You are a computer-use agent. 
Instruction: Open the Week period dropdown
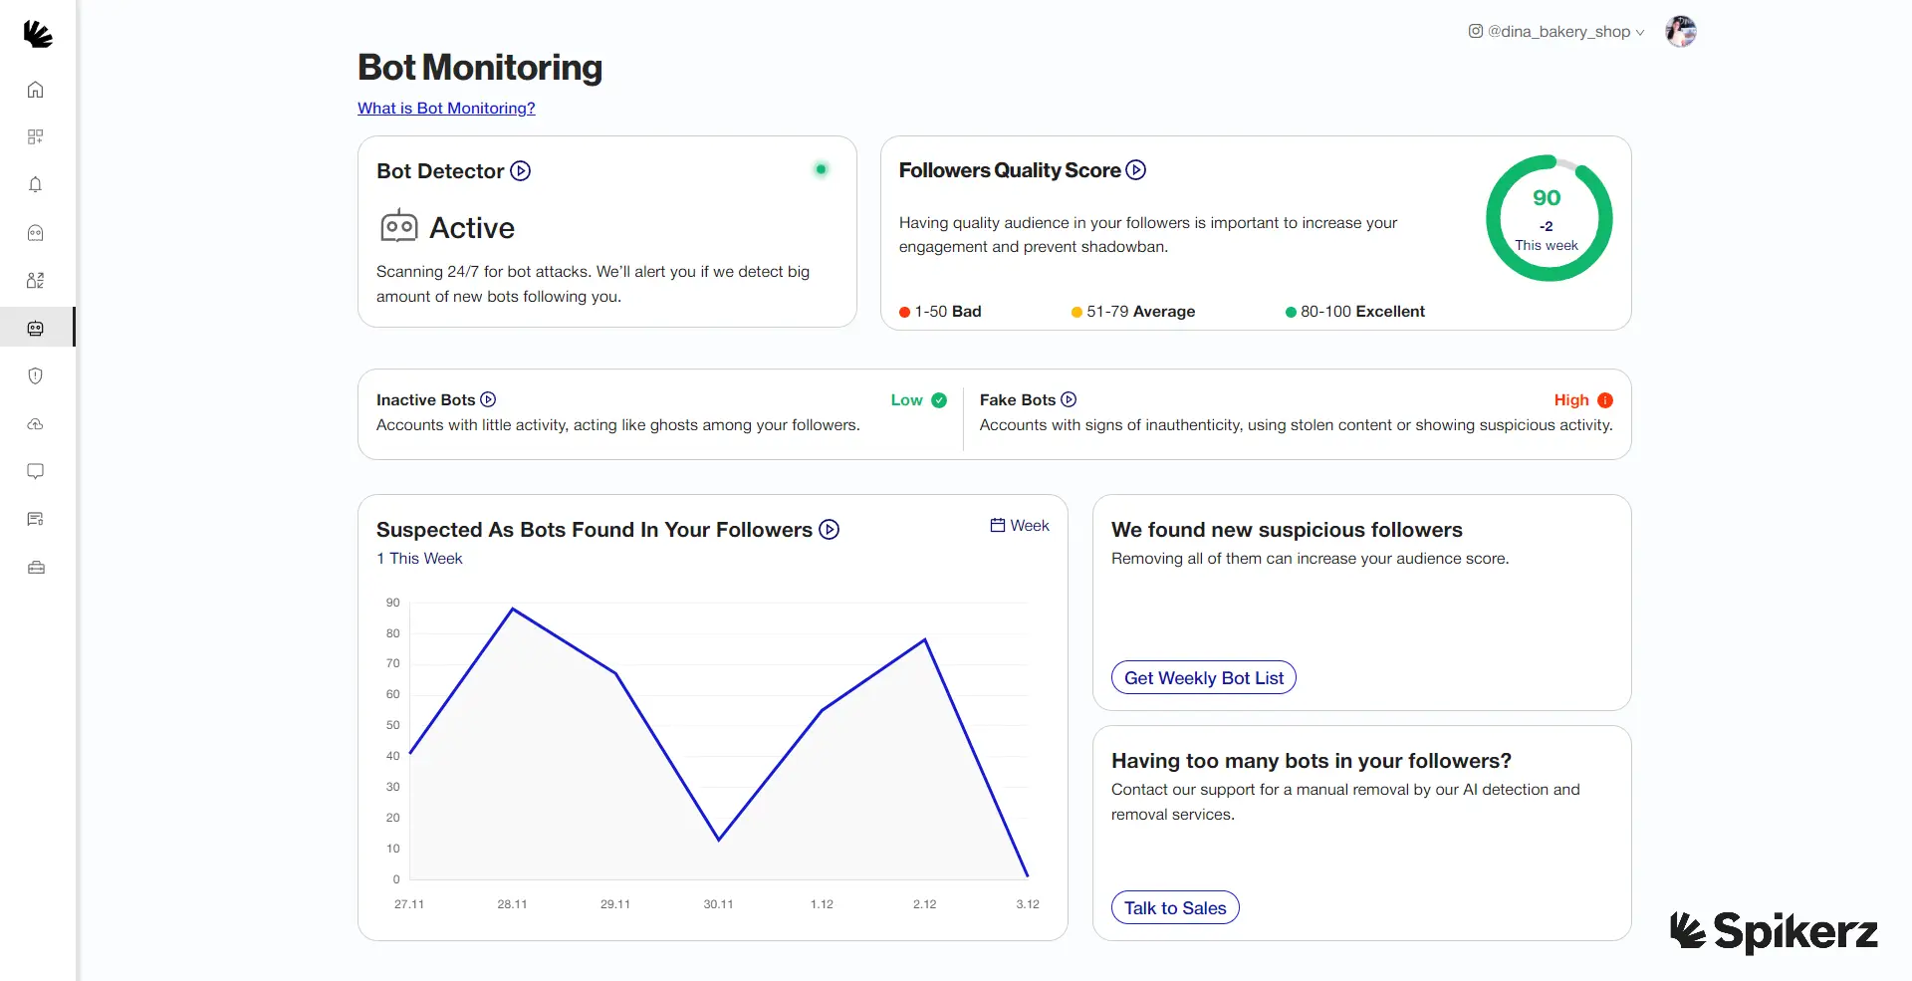pyautogui.click(x=1019, y=525)
